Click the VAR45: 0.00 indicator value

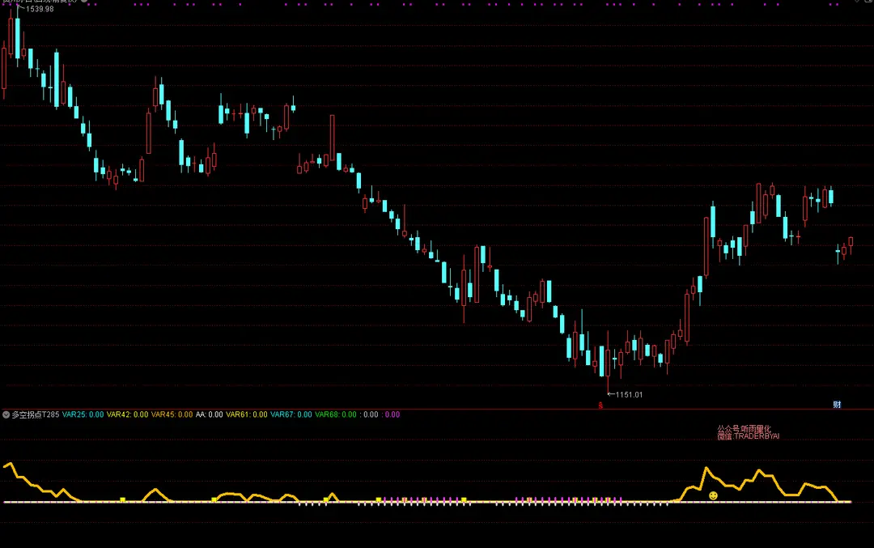point(172,414)
